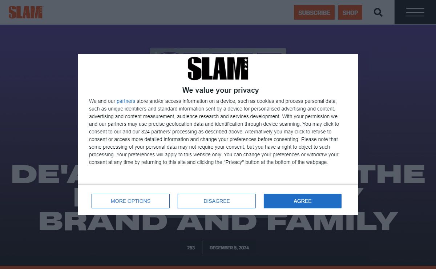Click the 253 view count below the headline
This screenshot has width=436, height=269.
191,248
